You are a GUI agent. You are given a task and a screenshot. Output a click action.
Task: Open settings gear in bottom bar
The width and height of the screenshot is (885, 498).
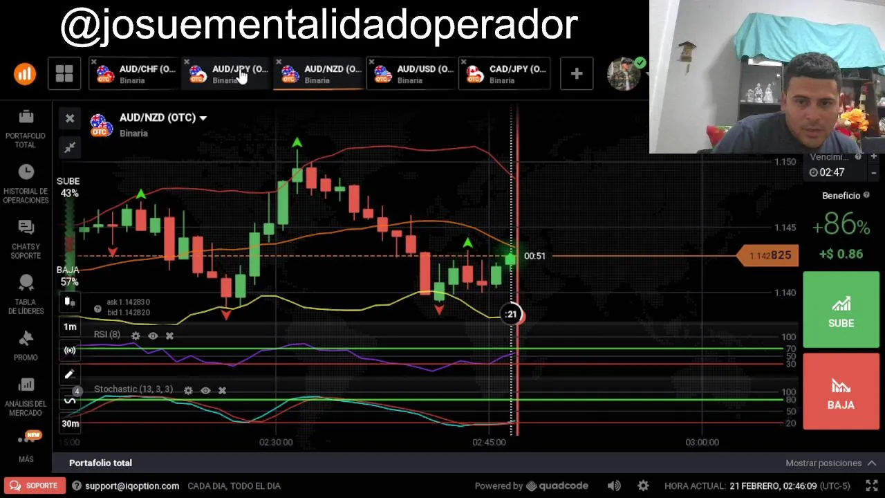pos(643,486)
